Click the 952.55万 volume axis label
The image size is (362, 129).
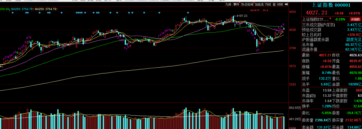click(295, 108)
